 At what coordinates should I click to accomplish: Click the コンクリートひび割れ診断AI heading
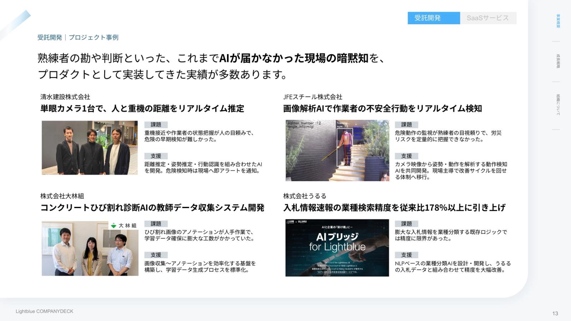152,208
